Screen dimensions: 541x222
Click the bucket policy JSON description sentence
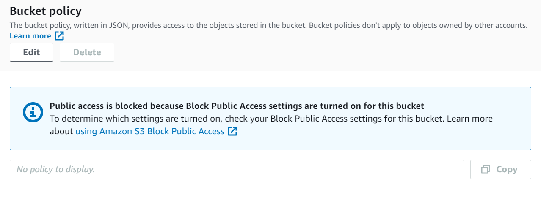(157, 25)
